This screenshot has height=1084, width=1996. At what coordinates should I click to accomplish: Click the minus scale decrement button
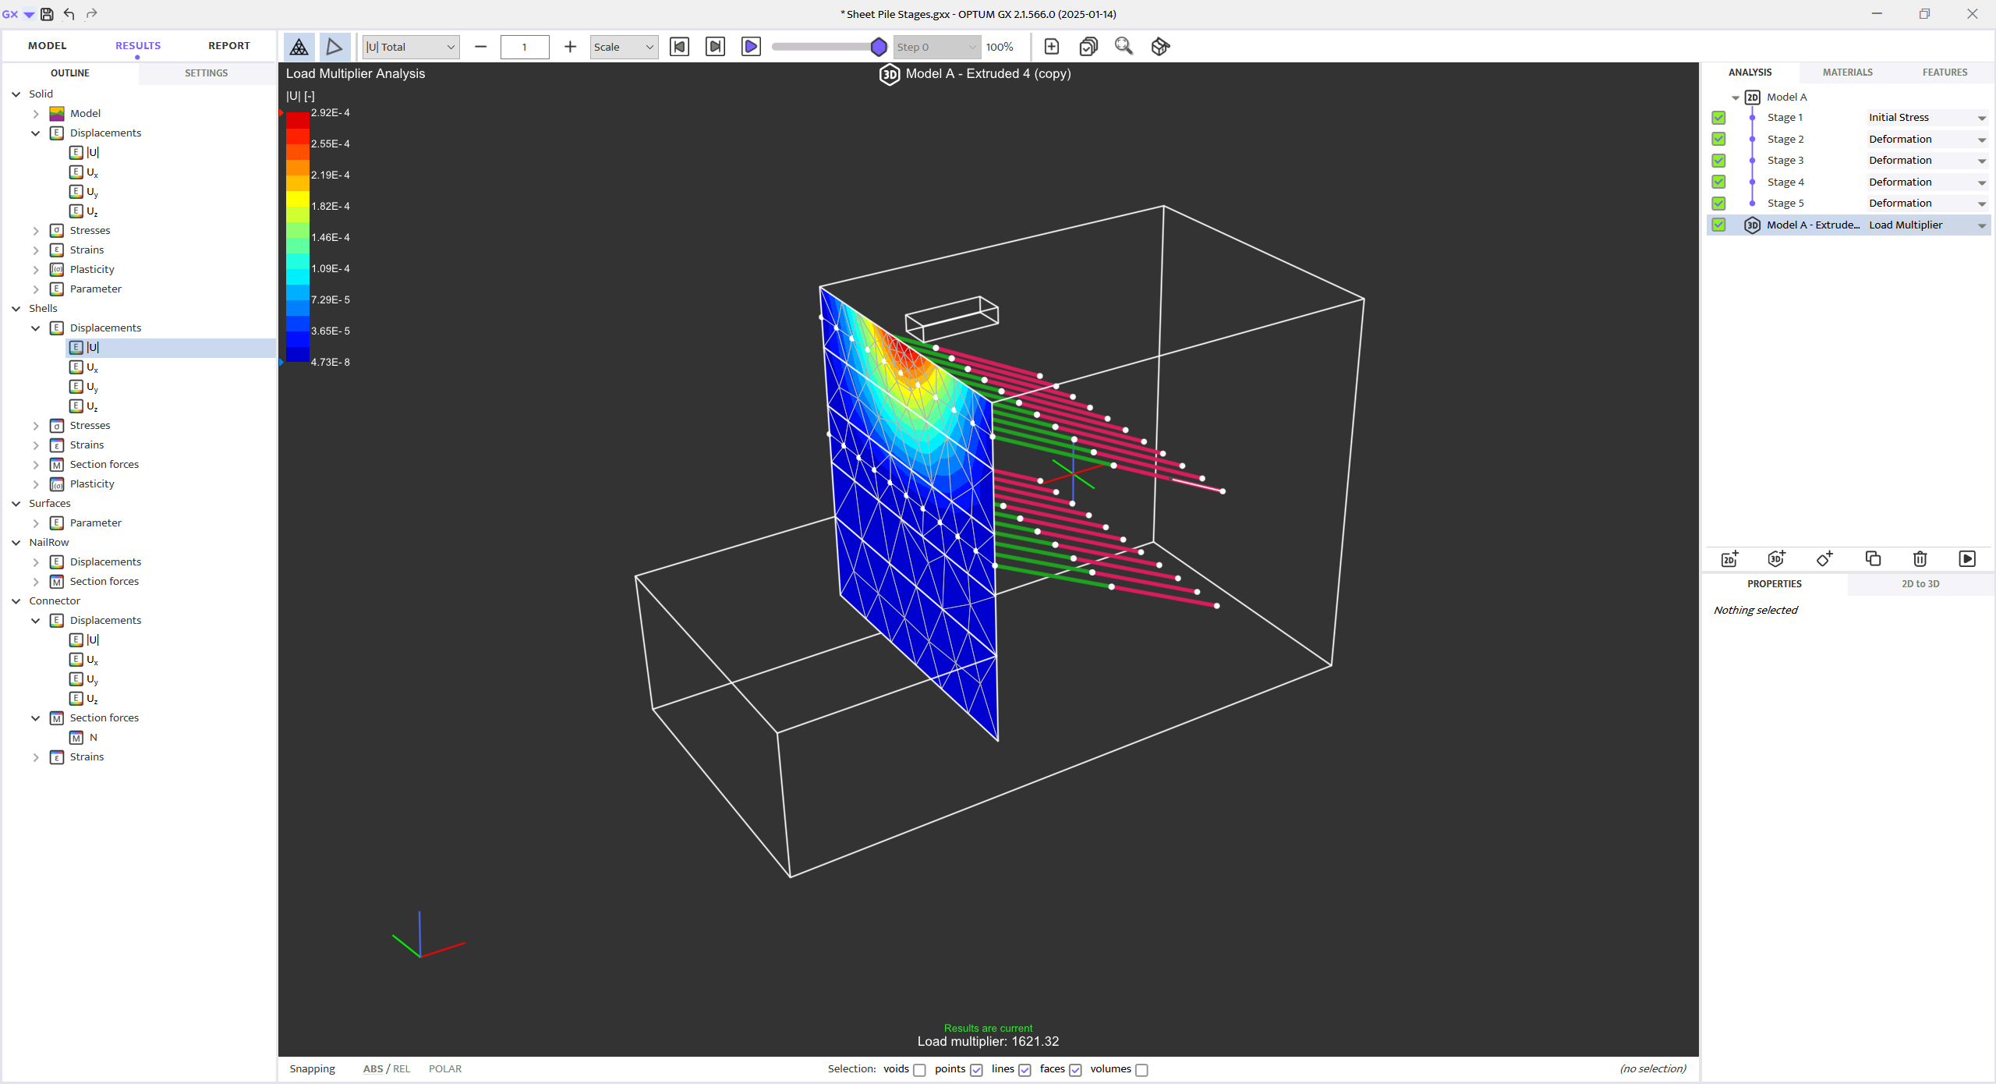tap(480, 47)
